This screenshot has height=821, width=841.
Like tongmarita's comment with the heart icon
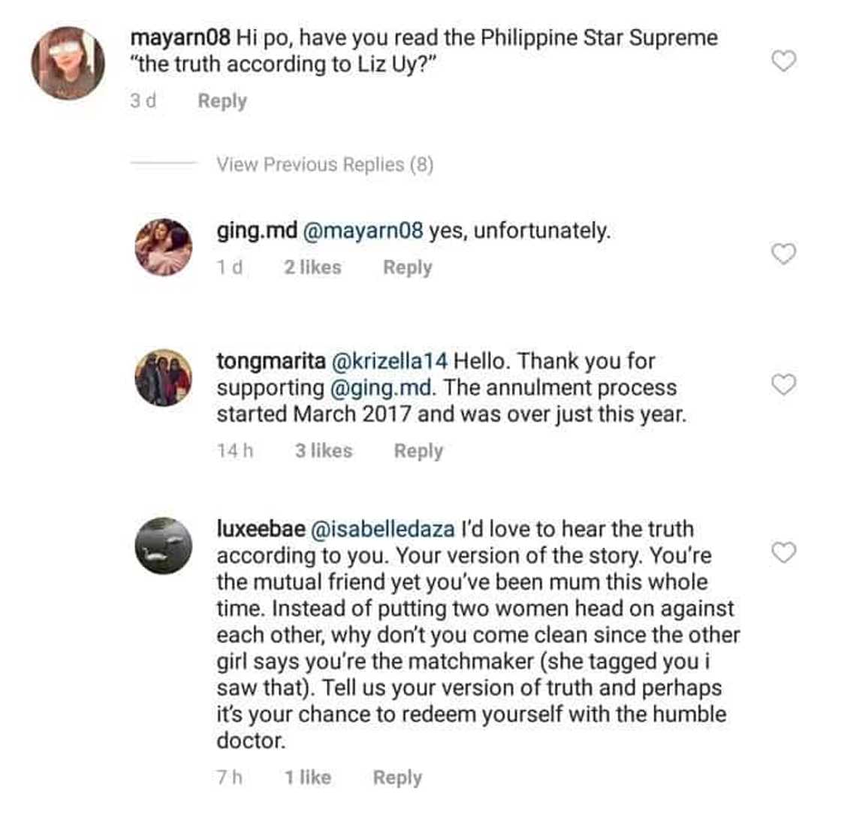[x=785, y=383]
